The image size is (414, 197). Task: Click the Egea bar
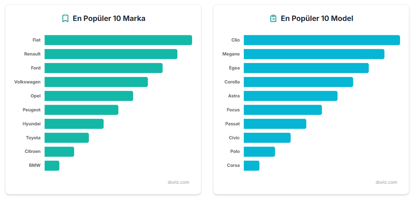click(306, 68)
